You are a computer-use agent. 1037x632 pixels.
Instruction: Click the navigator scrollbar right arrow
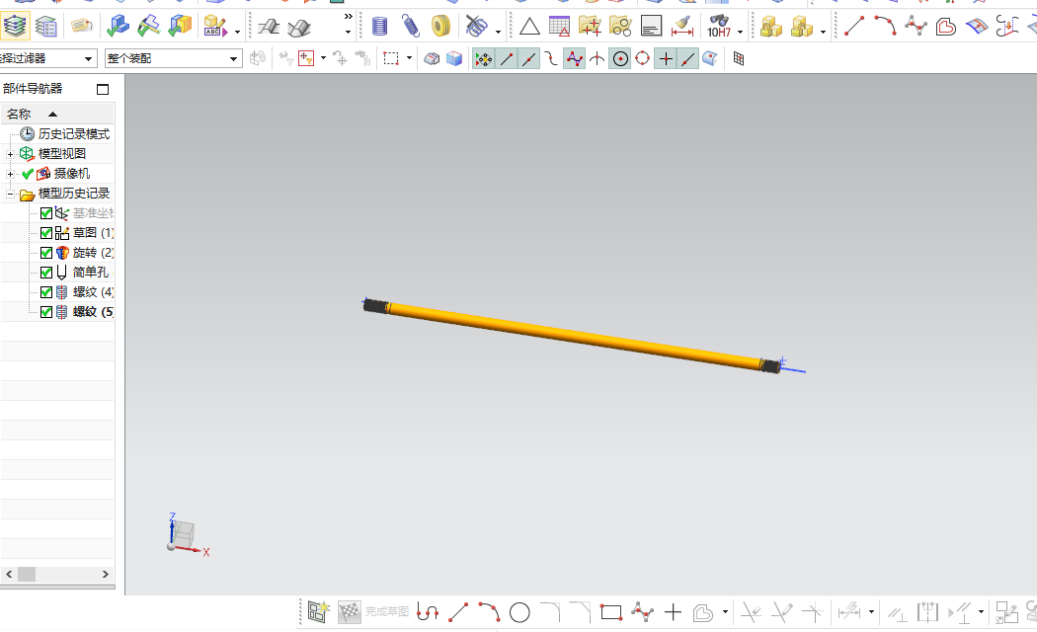coord(105,574)
